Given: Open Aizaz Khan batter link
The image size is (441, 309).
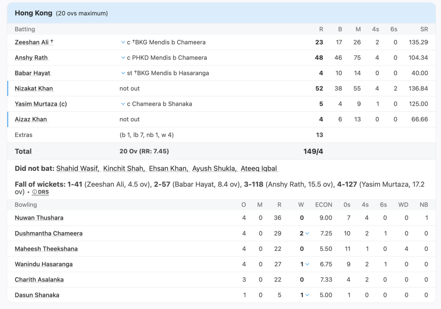Looking at the screenshot, I should 30,119.
